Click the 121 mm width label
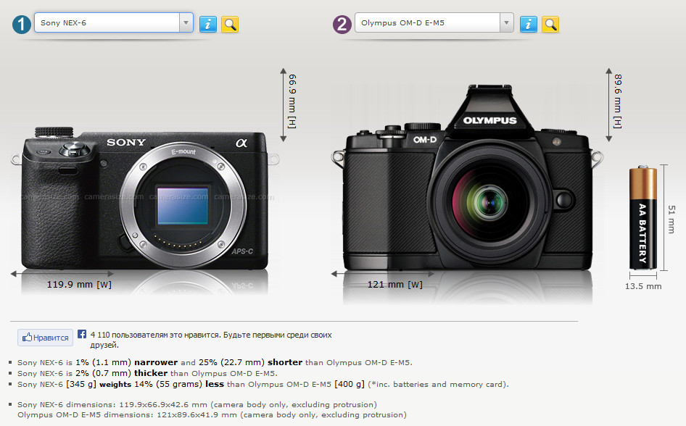This screenshot has width=686, height=426. coord(394,285)
